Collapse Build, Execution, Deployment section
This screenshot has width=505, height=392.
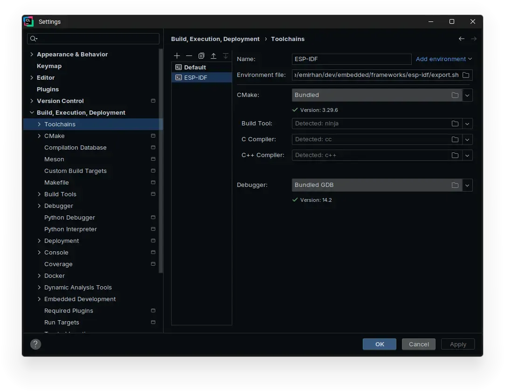point(32,113)
